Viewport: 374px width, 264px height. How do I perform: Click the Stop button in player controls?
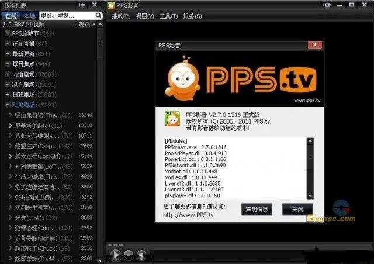point(129,254)
